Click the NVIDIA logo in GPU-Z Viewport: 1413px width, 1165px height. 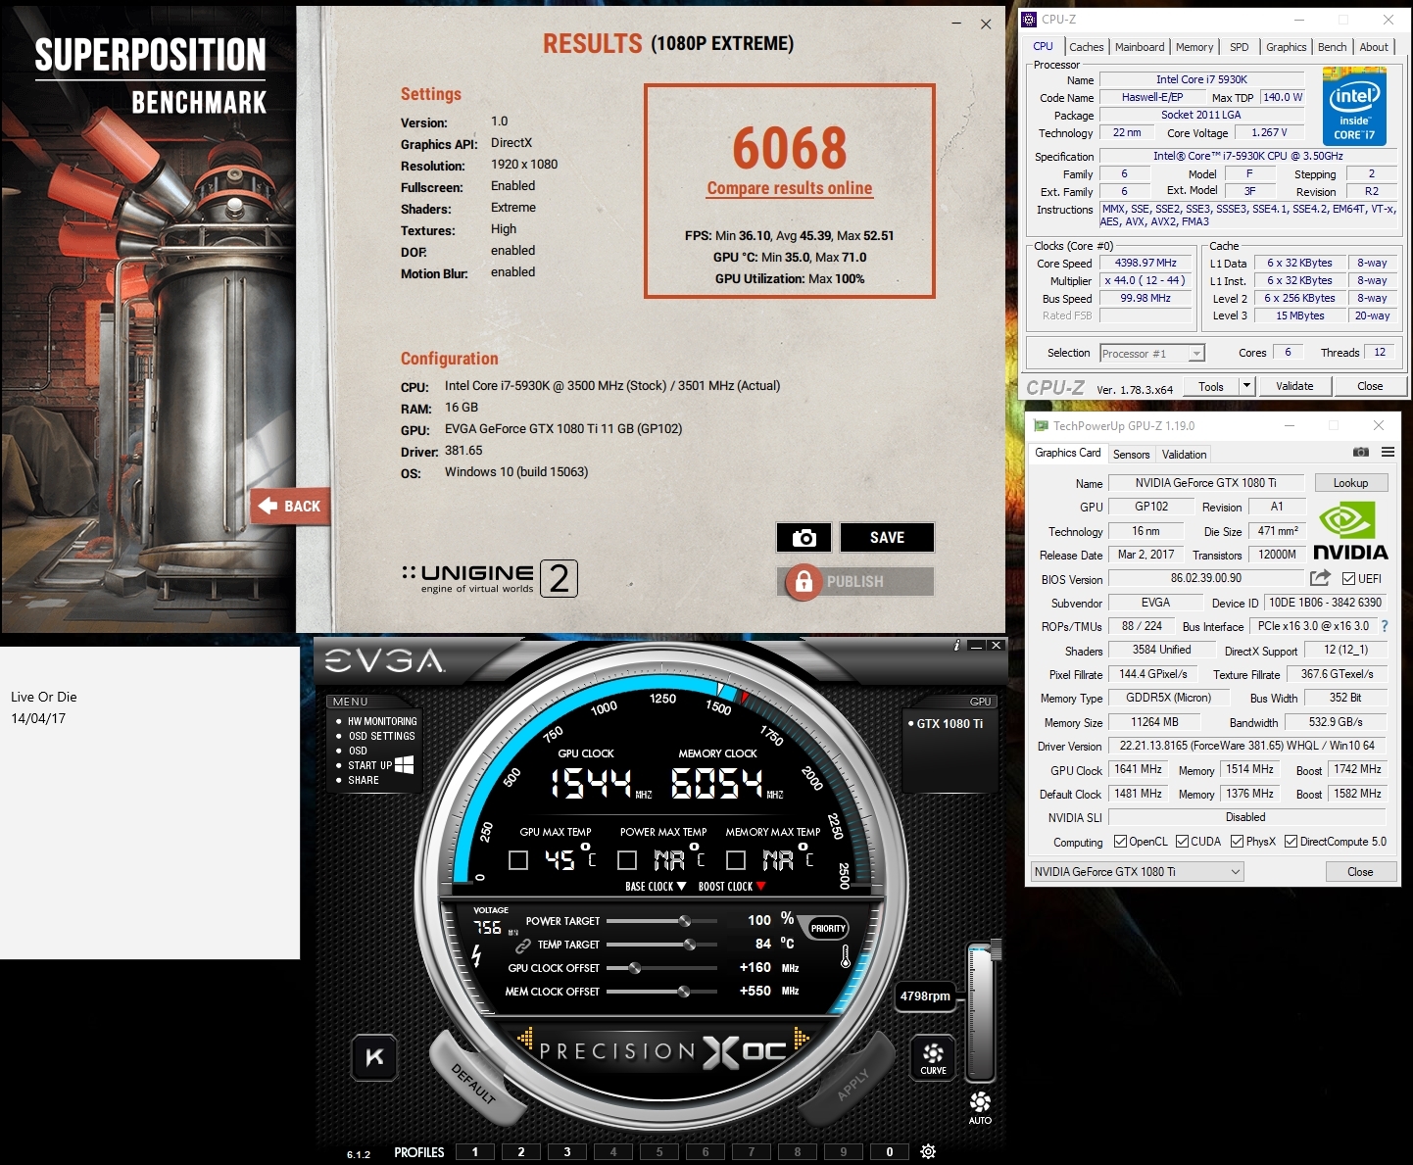[x=1350, y=532]
